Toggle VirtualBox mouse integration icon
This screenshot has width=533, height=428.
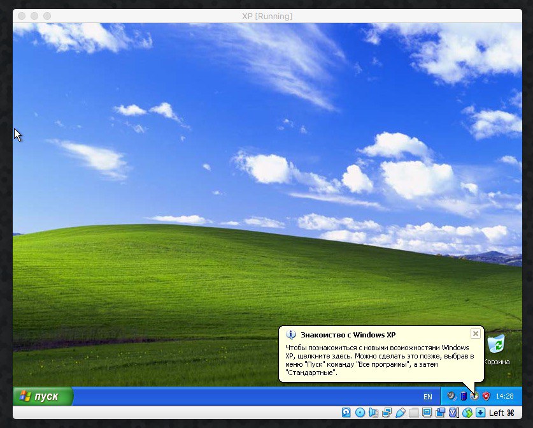pos(467,413)
